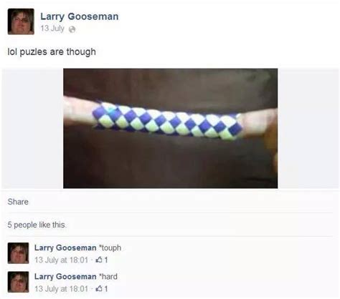This screenshot has width=340, height=299.
Task: View who liked via '5 people like this'
Action: click(x=37, y=225)
